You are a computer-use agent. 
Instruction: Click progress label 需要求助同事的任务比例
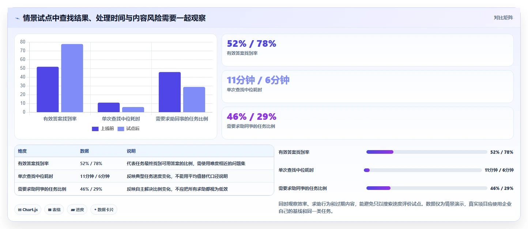[303, 188]
